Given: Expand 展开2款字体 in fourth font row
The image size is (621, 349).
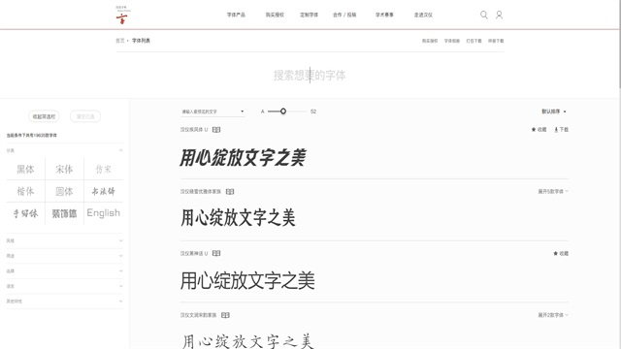Looking at the screenshot, I should point(553,315).
